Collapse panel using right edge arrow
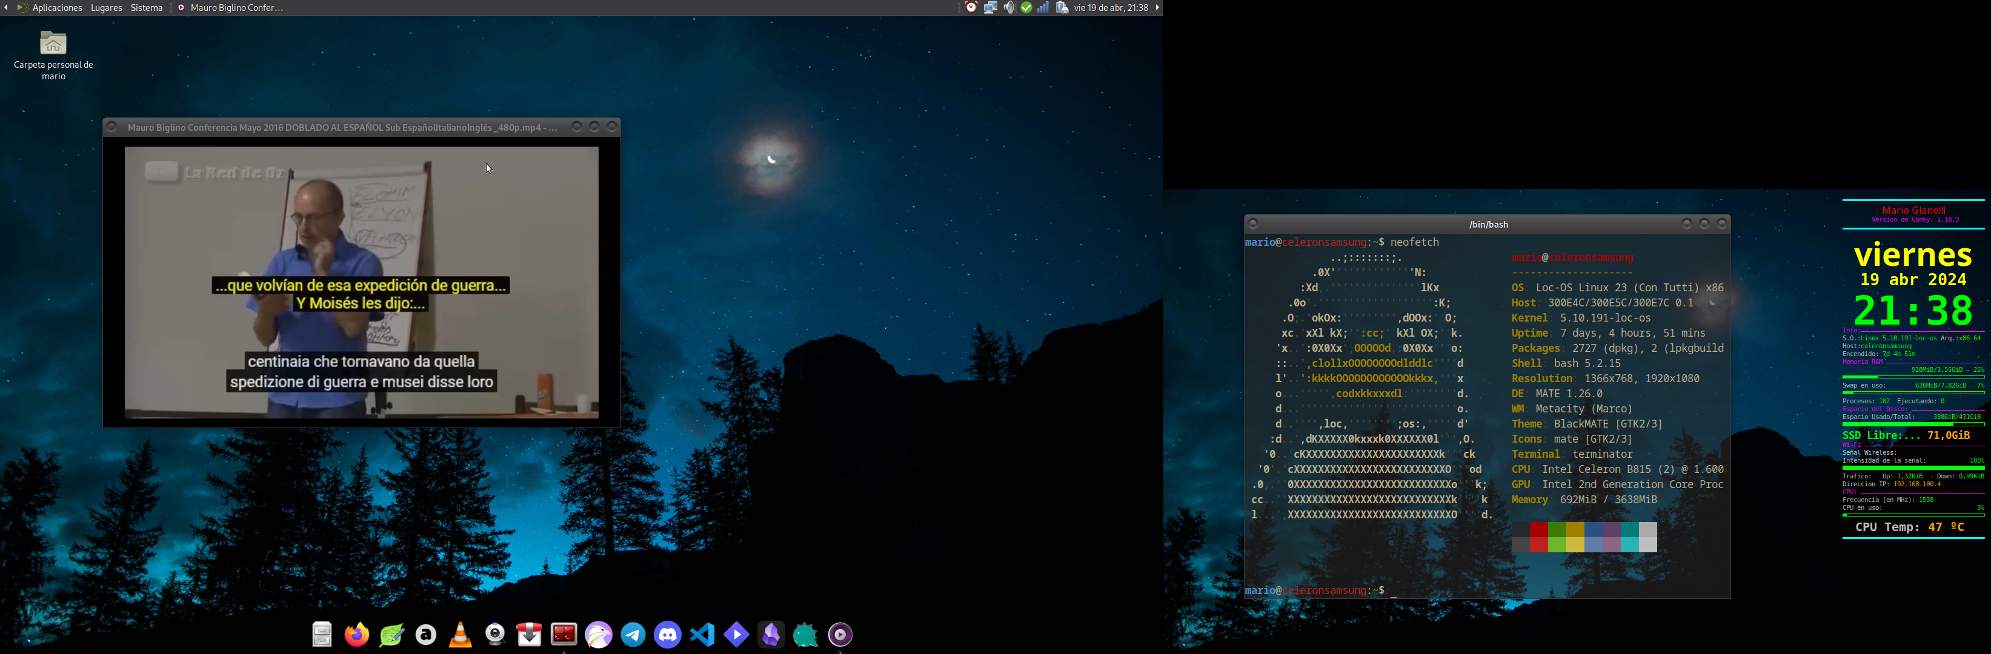The height and width of the screenshot is (654, 1991). (x=1157, y=8)
